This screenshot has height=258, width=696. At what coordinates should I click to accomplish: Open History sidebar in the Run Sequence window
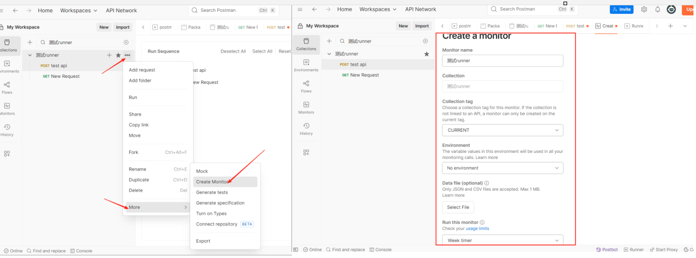coord(7,130)
